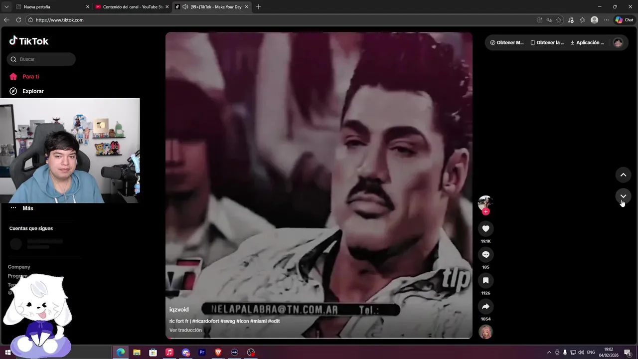Open the Company footer link
638x359 pixels.
click(x=19, y=267)
